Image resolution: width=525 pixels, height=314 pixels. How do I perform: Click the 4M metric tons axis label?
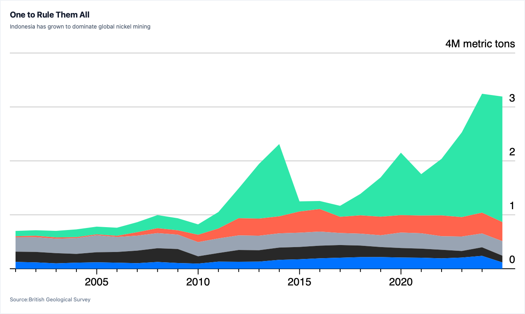coord(480,44)
